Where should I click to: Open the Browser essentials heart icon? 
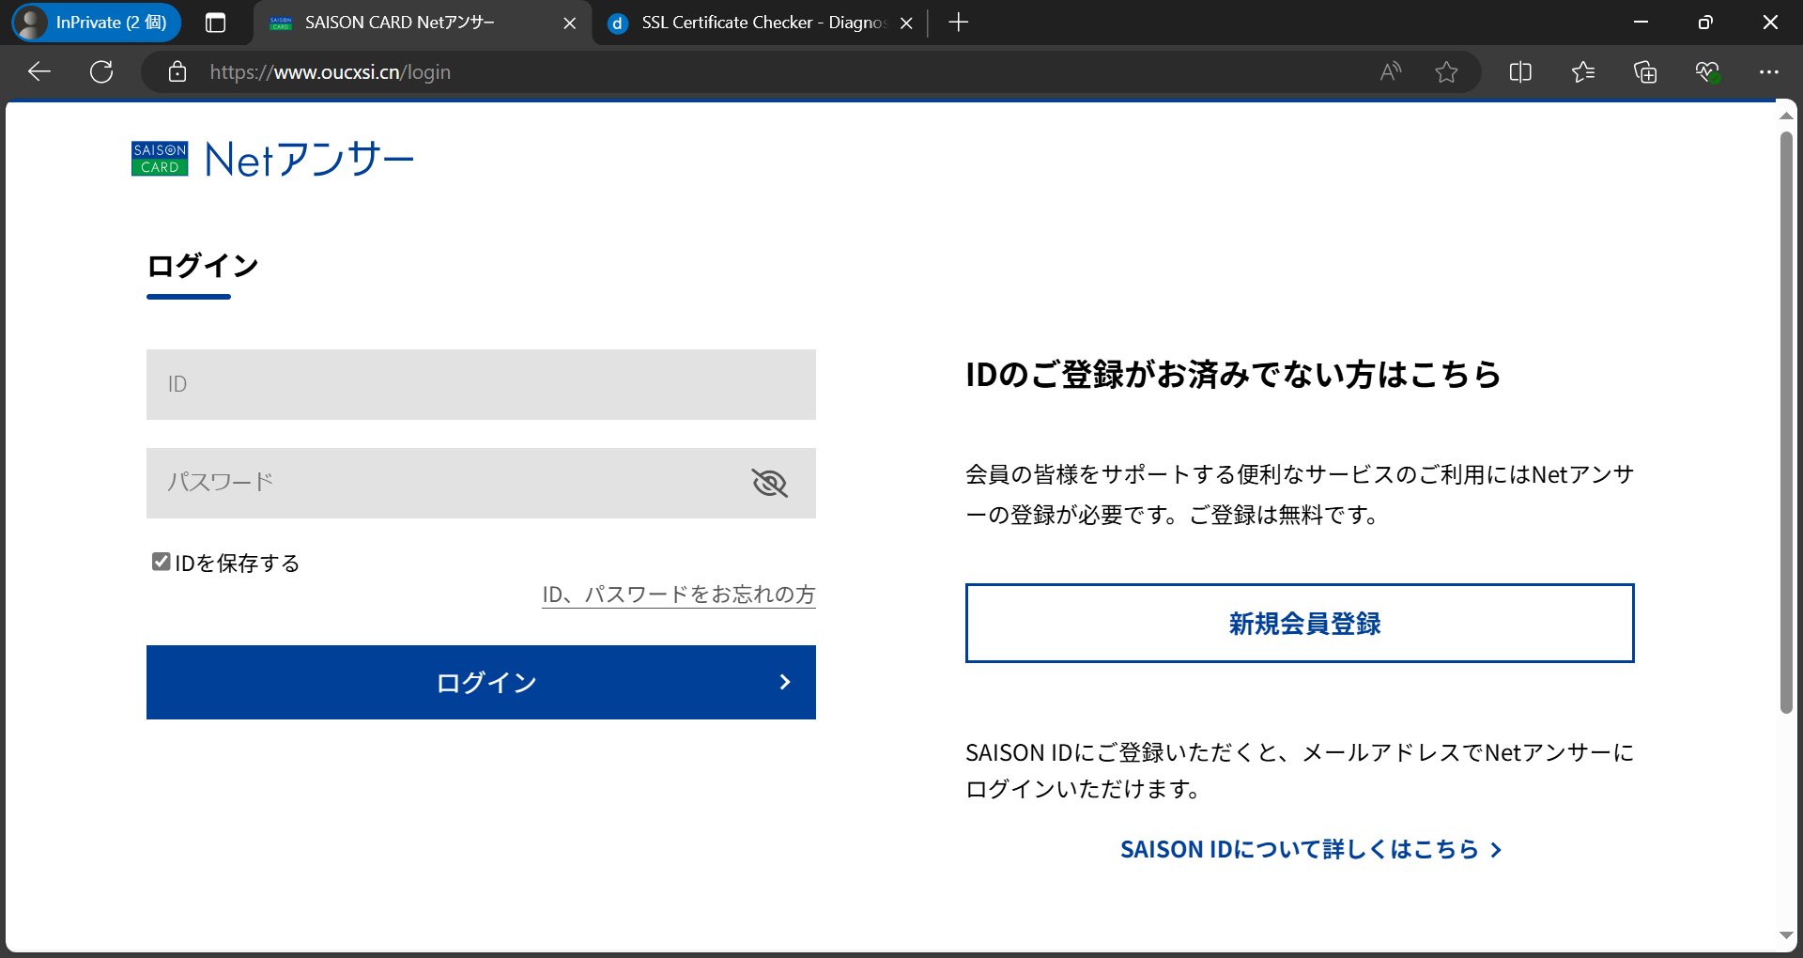pos(1708,72)
